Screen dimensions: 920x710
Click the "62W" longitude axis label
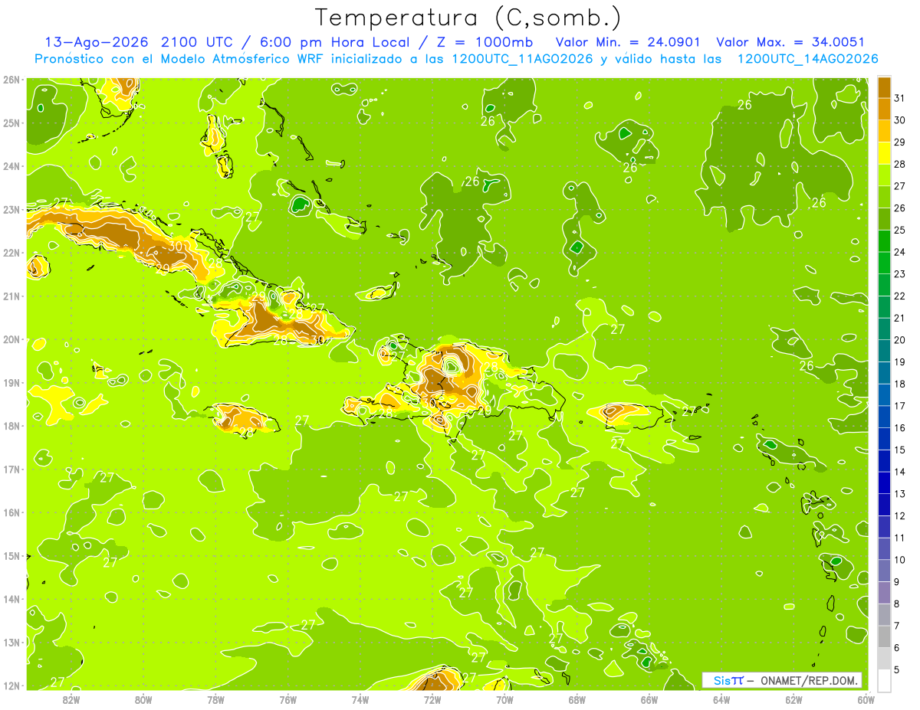coord(793,700)
